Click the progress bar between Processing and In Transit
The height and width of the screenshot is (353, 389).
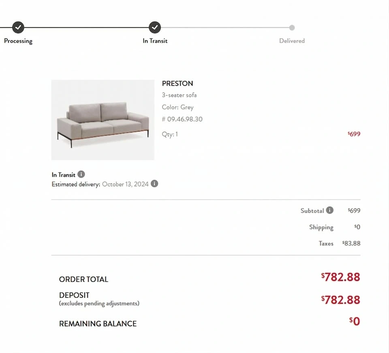coord(86,28)
